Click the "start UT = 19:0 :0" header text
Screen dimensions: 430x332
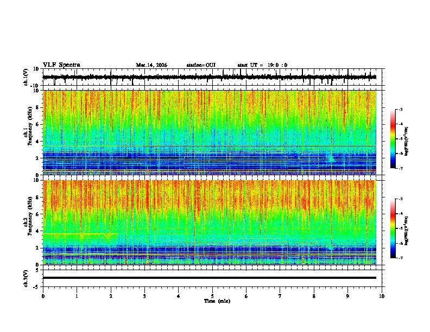click(262, 65)
